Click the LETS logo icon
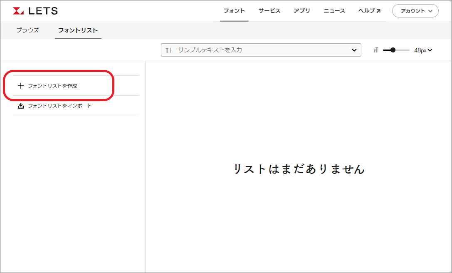This screenshot has width=452, height=273. pos(19,11)
